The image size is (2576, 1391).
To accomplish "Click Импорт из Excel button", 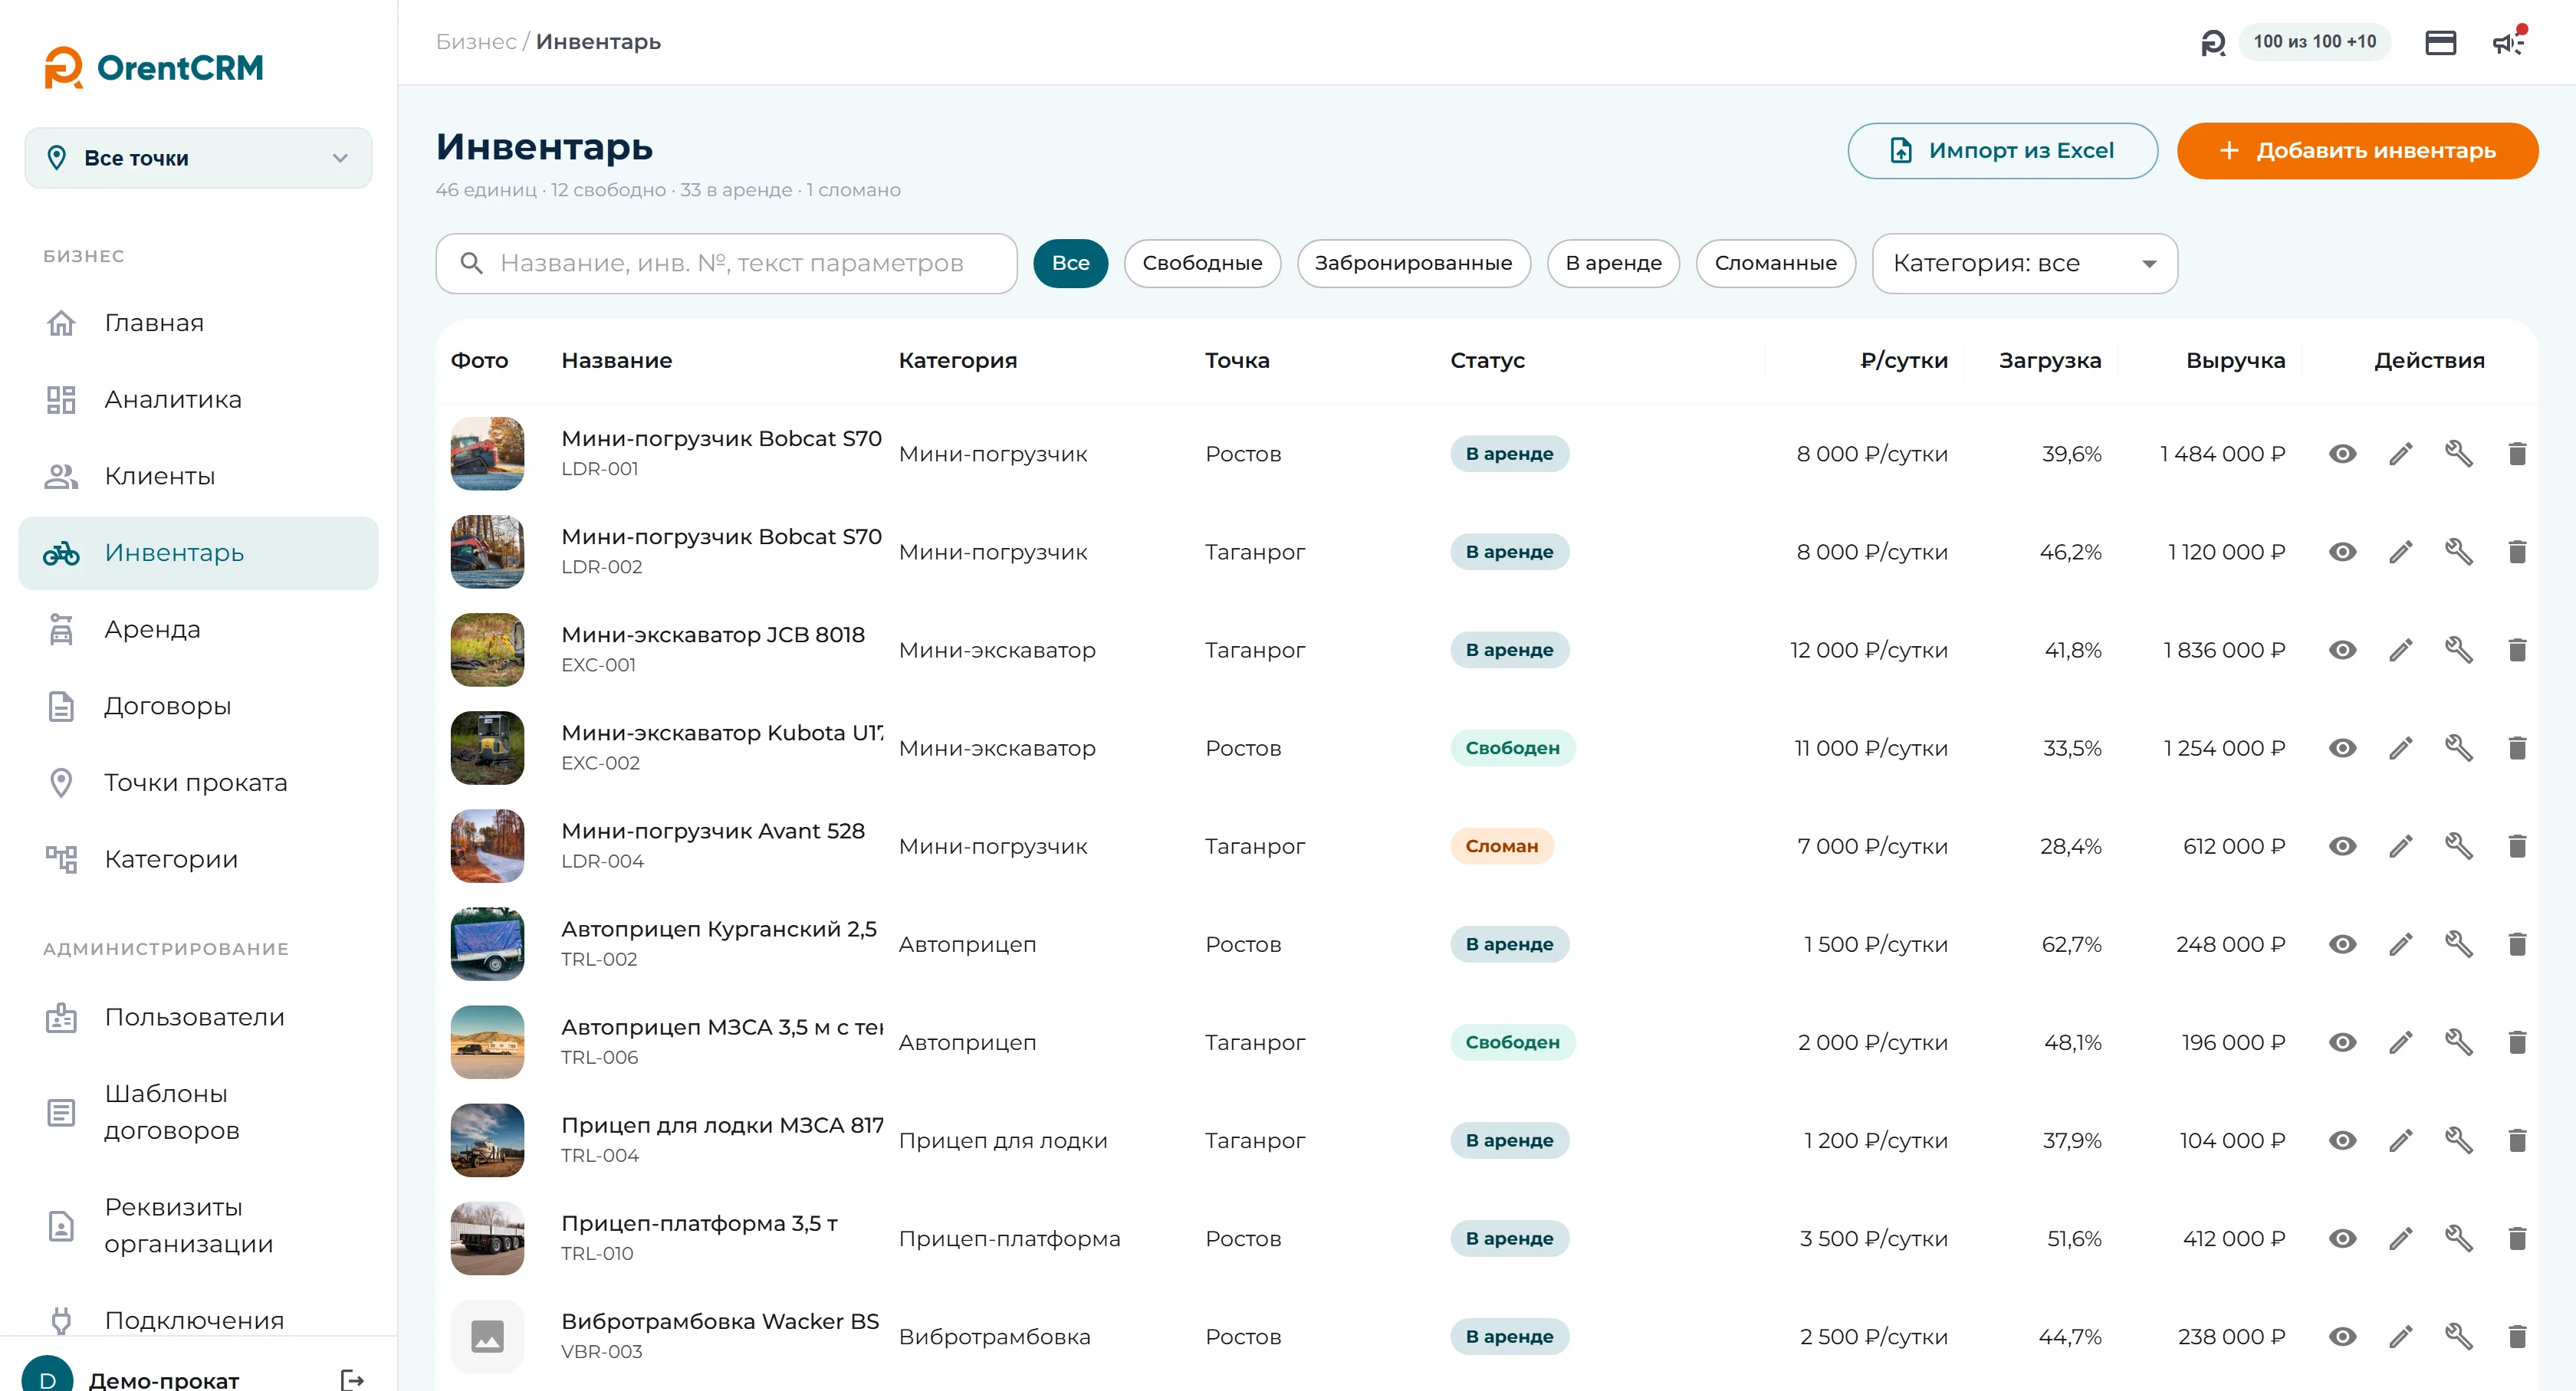I will [x=2002, y=151].
